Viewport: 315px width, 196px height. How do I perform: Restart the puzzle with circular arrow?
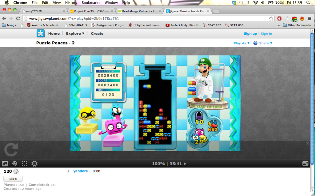(11, 150)
